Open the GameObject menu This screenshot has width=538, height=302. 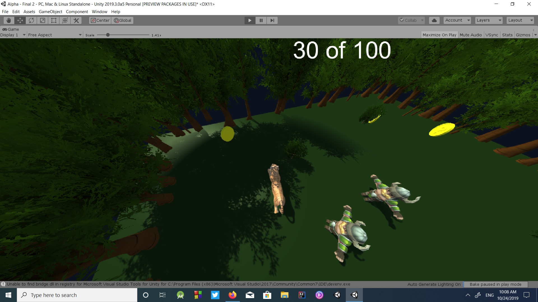click(x=50, y=12)
